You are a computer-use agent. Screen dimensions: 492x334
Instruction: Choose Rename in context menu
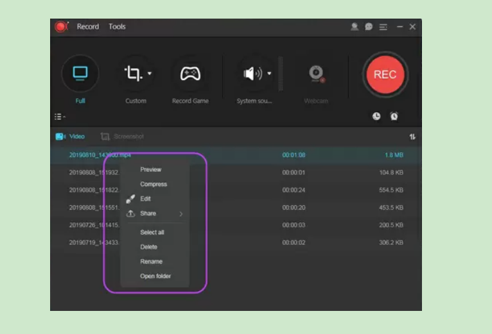tap(151, 262)
